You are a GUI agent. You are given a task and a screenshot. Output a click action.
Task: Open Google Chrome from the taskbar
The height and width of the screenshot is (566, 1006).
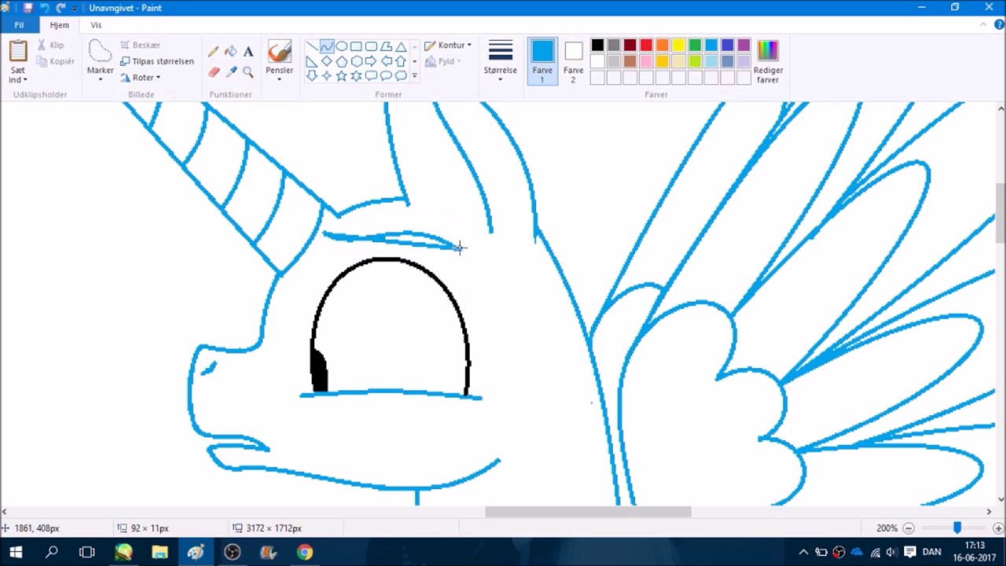click(x=304, y=552)
